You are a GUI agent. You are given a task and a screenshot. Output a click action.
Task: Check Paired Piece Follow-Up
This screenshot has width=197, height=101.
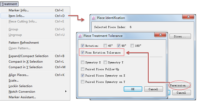82,69
